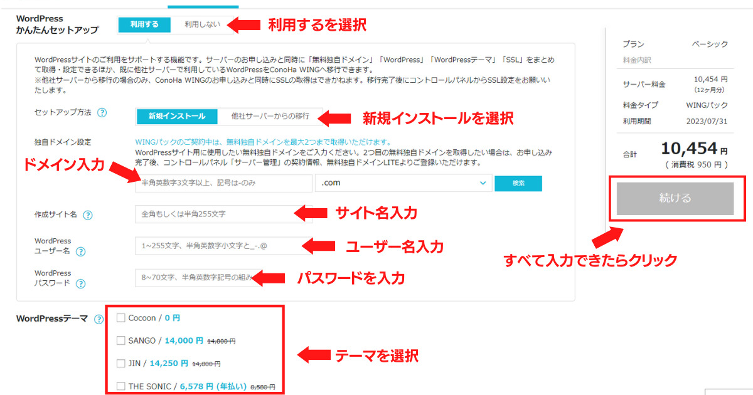753x395 pixels.
Task: Click the Cocoon / 0 円 theme label
Action: click(154, 318)
